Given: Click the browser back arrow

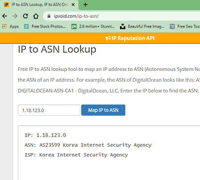Looking at the screenshot, I should click(x=4, y=16).
